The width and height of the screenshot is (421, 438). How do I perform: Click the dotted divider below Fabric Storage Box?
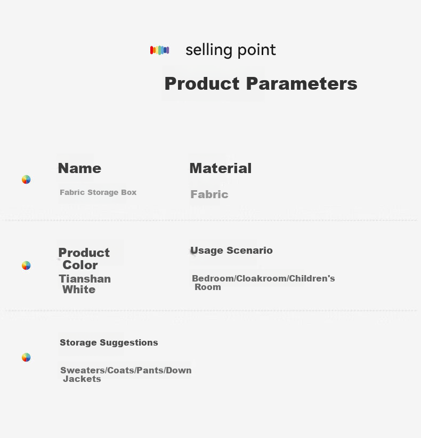click(x=210, y=221)
